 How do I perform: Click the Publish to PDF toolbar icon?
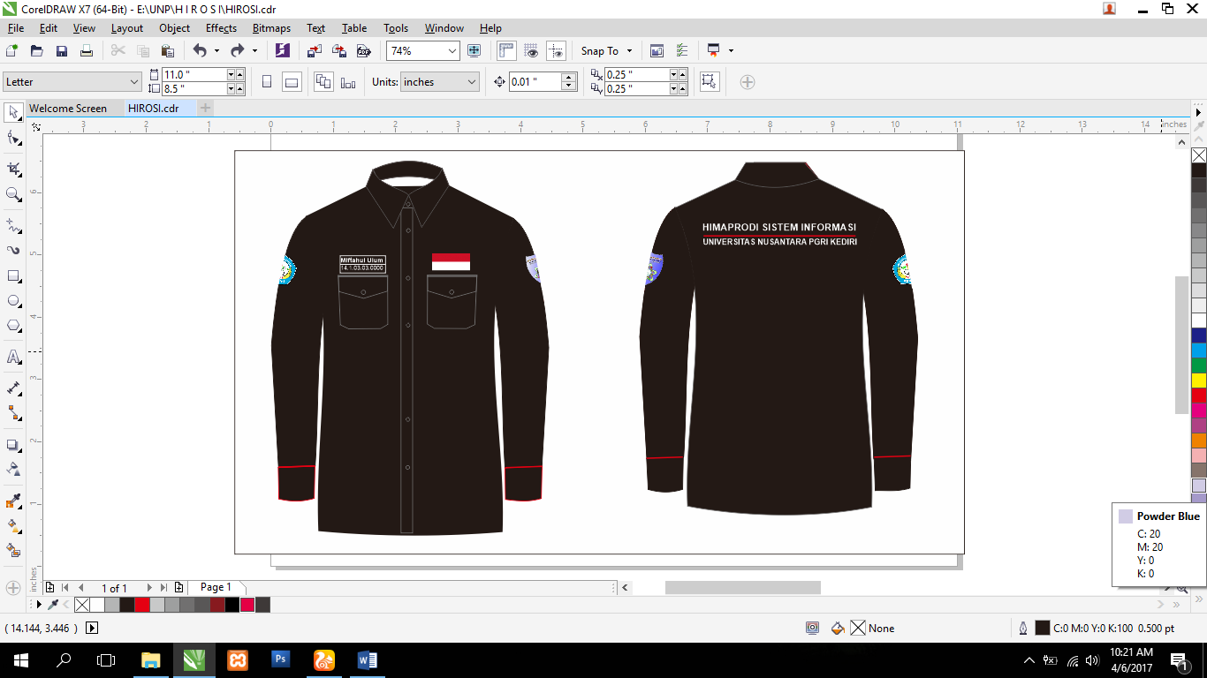[x=362, y=50]
